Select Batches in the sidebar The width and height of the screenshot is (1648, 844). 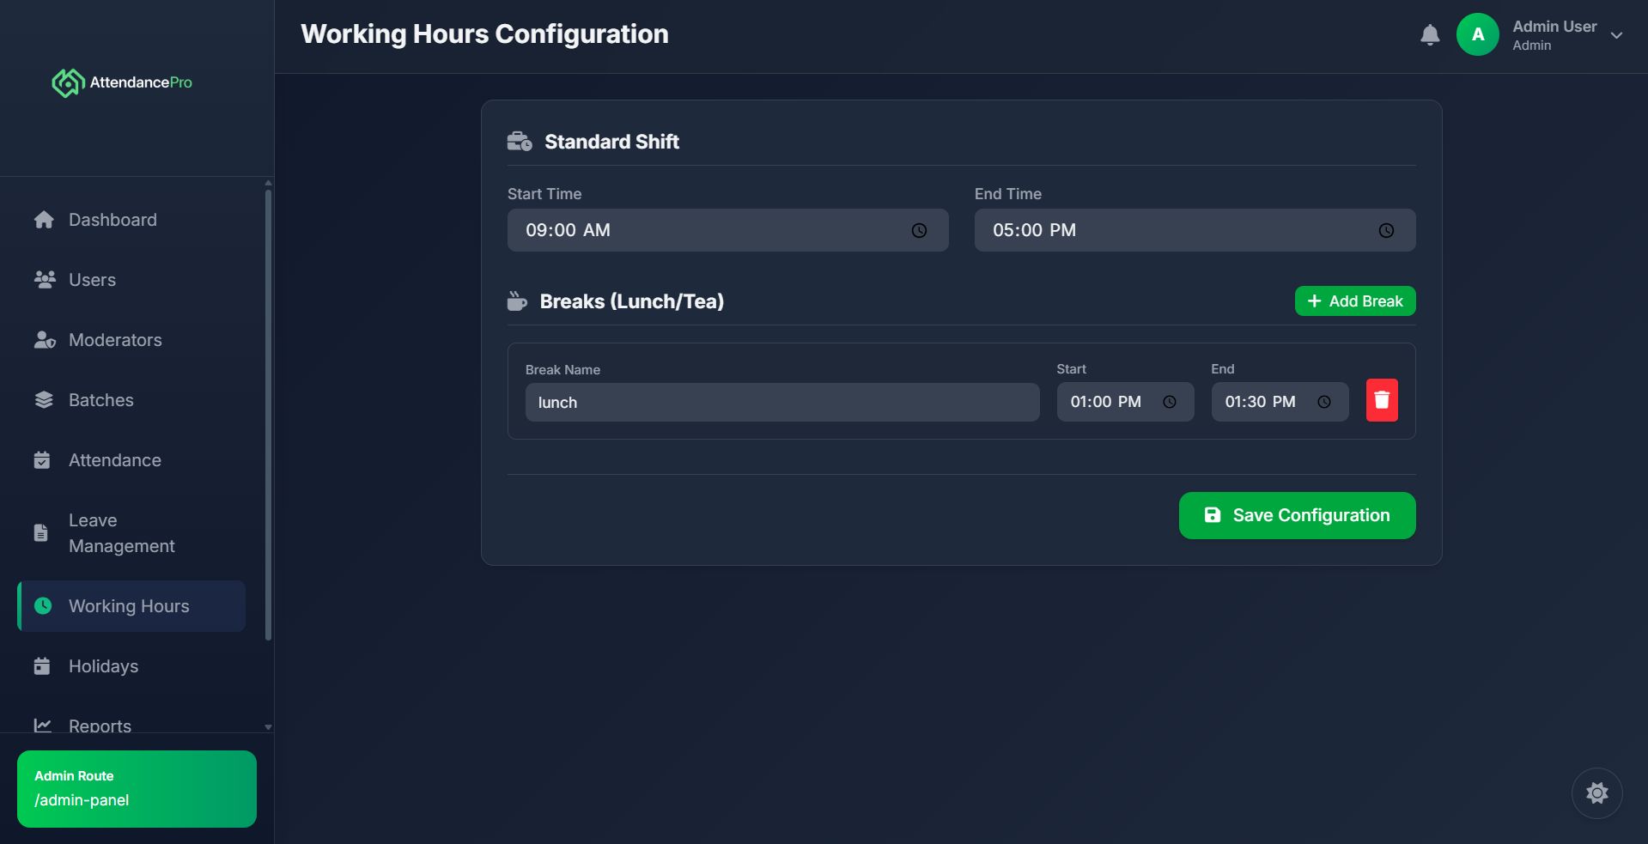click(x=100, y=400)
